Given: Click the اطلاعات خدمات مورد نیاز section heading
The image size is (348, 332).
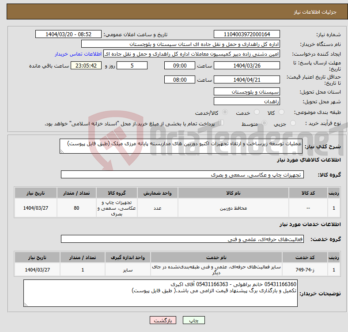Looking at the screenshot, I should 310,224.
